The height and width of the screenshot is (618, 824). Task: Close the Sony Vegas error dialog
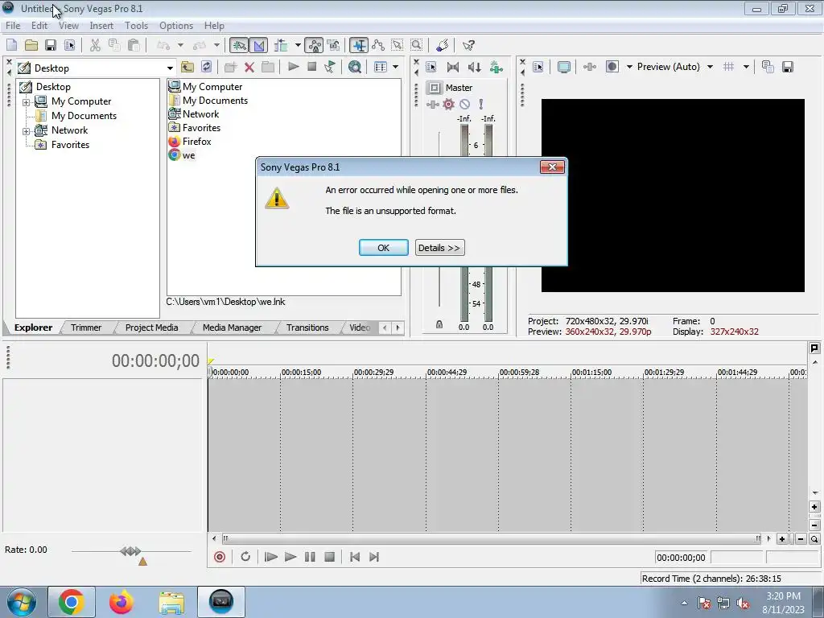pos(552,167)
